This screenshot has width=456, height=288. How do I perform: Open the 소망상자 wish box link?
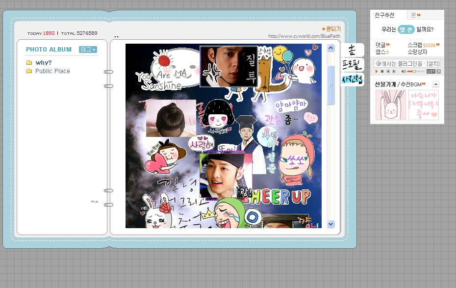click(x=417, y=52)
